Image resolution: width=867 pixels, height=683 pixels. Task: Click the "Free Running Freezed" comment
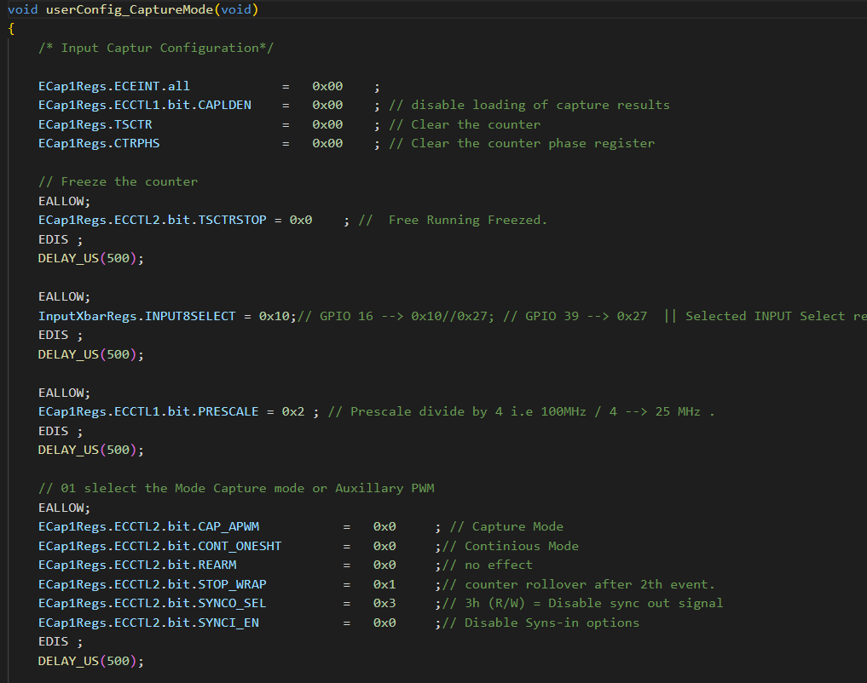pos(467,220)
